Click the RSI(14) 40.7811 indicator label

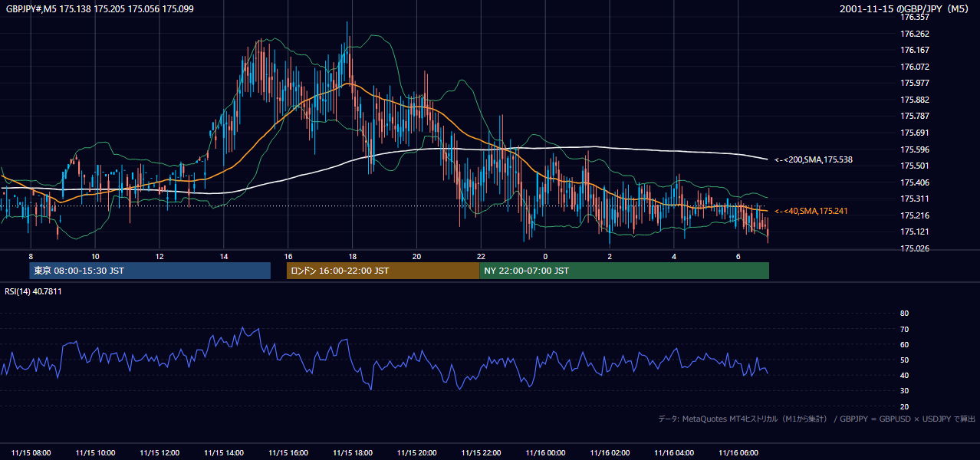coord(34,291)
